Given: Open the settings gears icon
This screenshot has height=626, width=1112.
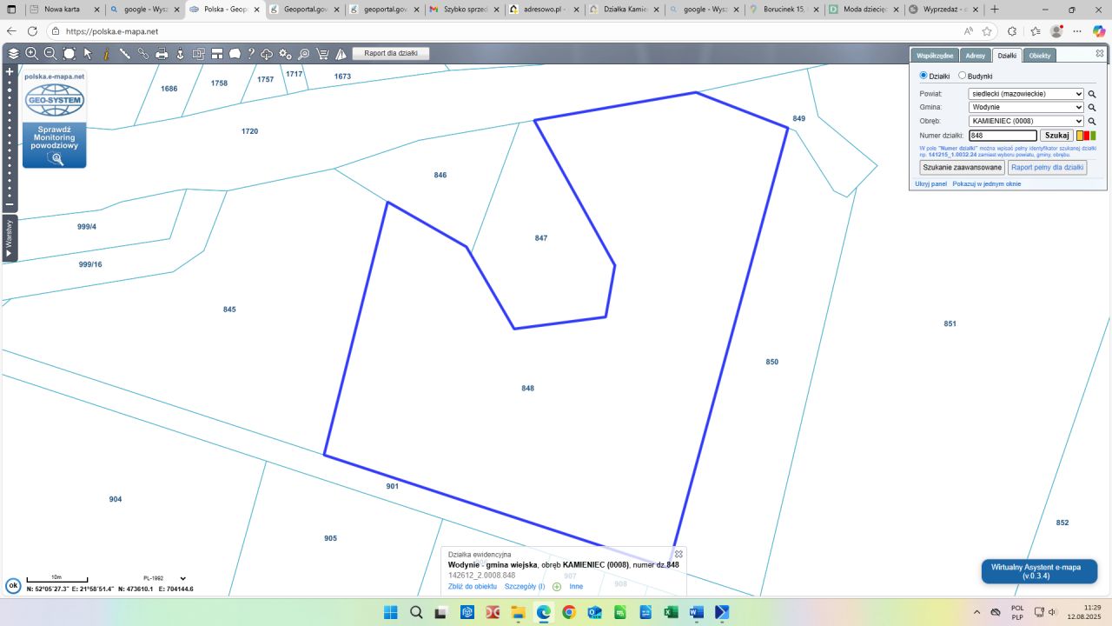Looking at the screenshot, I should coord(285,54).
